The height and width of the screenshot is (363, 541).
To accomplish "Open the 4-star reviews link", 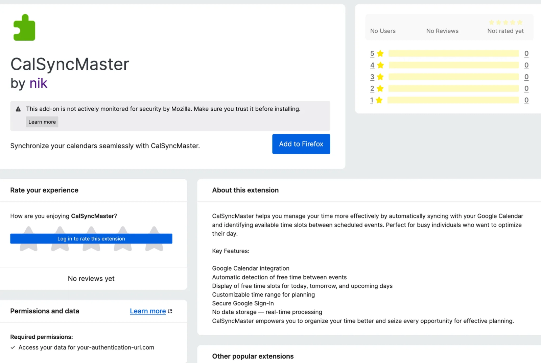I will (x=372, y=65).
